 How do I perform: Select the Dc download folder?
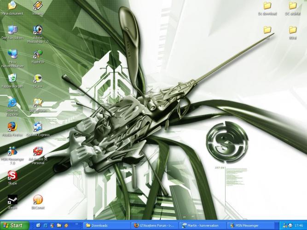(x=267, y=6)
